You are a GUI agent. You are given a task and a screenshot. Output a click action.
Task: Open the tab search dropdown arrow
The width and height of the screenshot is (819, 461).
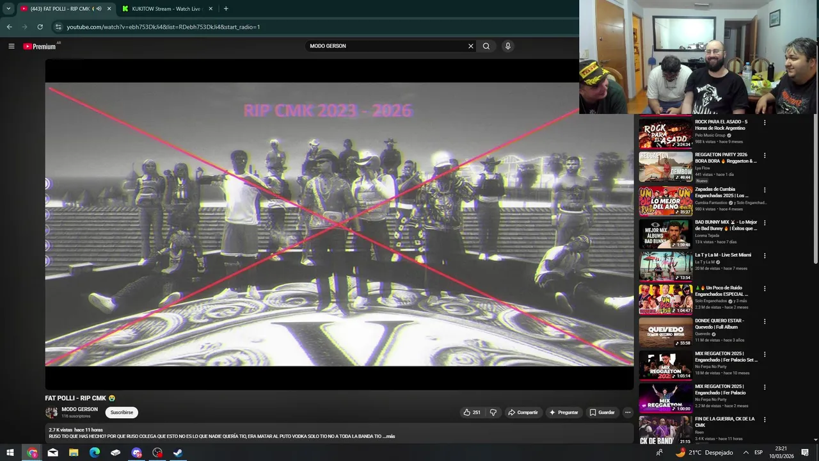8,9
